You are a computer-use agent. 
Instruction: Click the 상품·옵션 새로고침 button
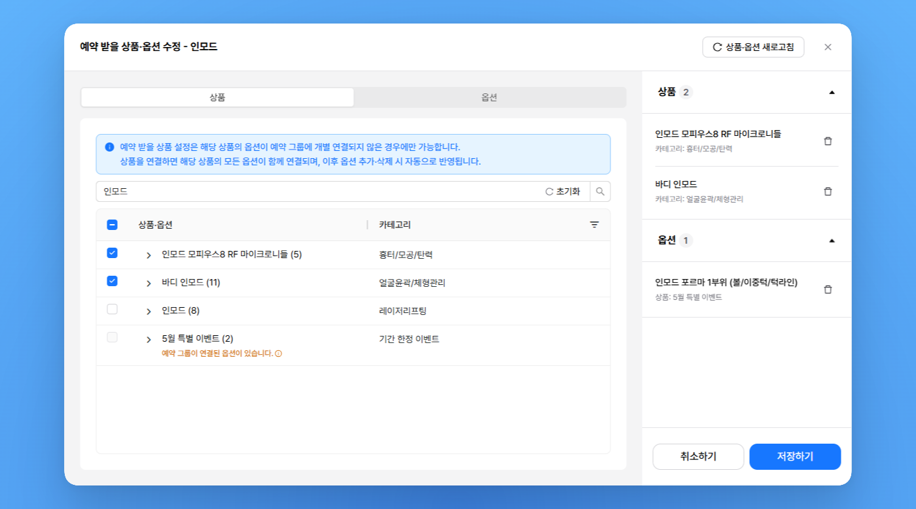pos(753,47)
